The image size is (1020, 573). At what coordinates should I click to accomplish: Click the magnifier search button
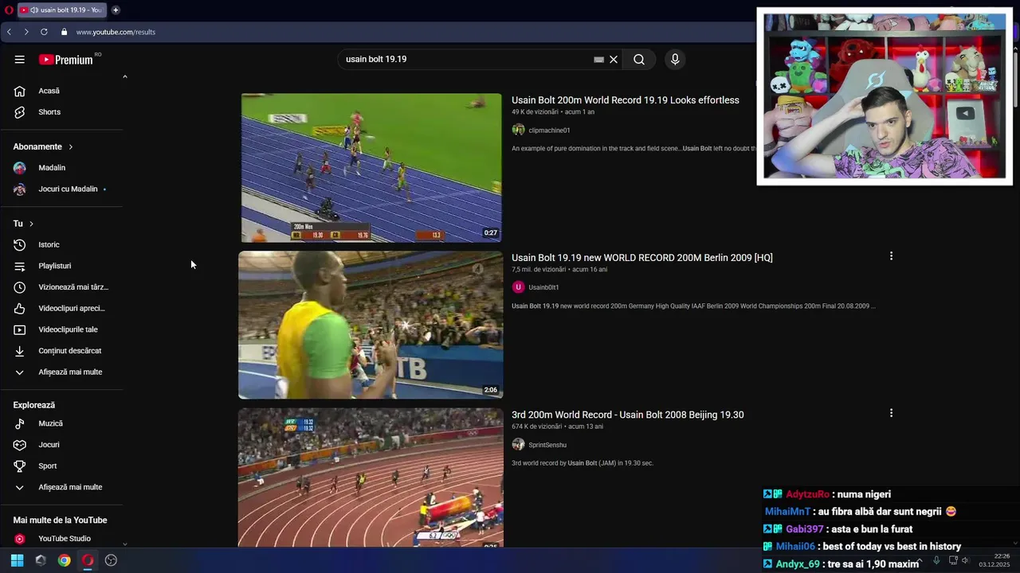(639, 60)
